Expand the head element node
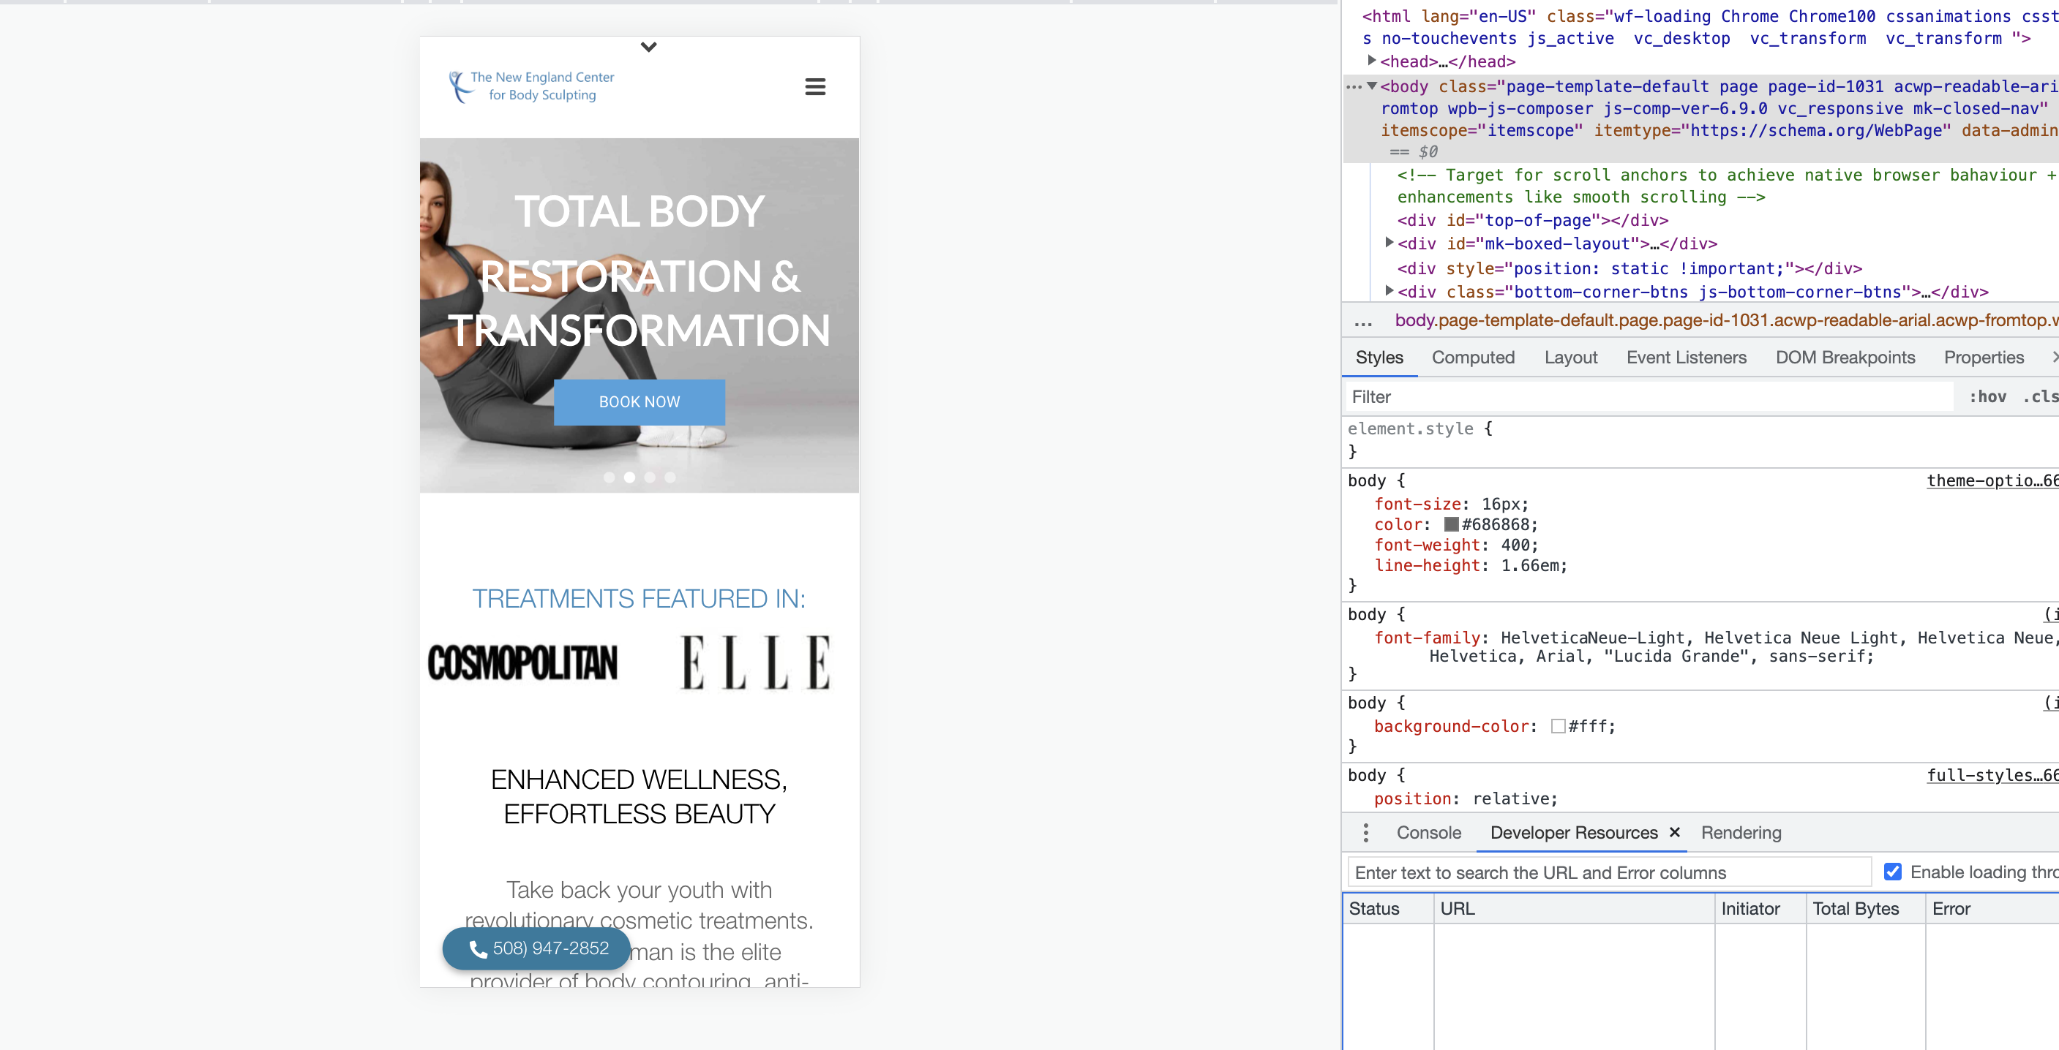The image size is (2059, 1050). [1372, 61]
